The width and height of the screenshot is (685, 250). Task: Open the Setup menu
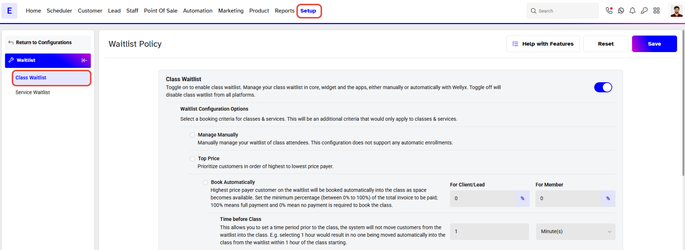[x=308, y=11]
